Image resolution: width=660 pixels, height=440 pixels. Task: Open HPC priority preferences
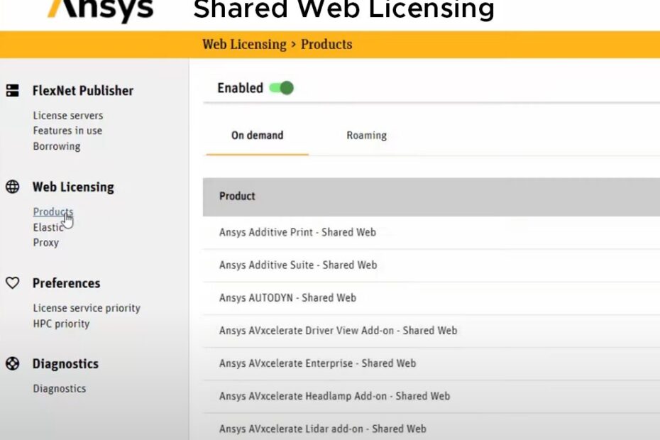pyautogui.click(x=62, y=324)
